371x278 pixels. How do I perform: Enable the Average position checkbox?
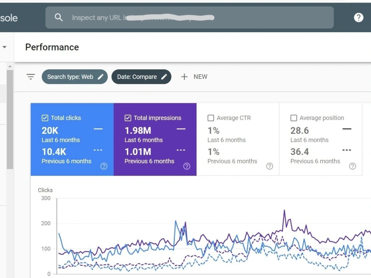293,118
